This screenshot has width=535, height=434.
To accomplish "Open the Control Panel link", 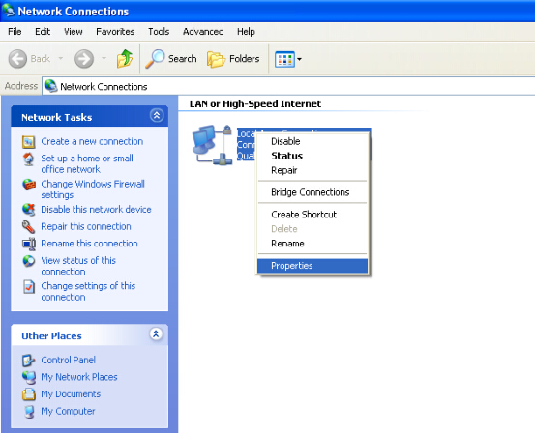I will (x=69, y=360).
